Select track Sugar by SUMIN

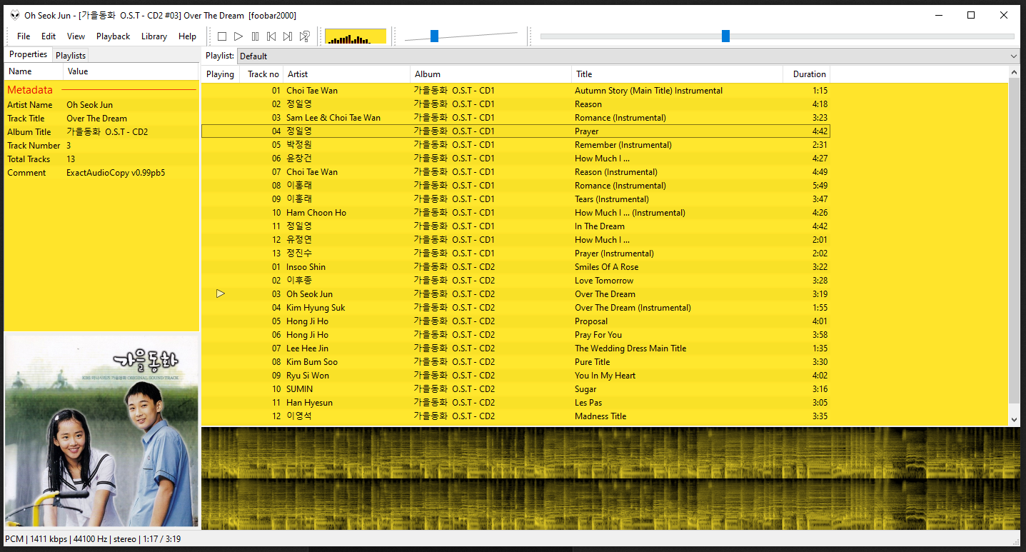coord(515,389)
